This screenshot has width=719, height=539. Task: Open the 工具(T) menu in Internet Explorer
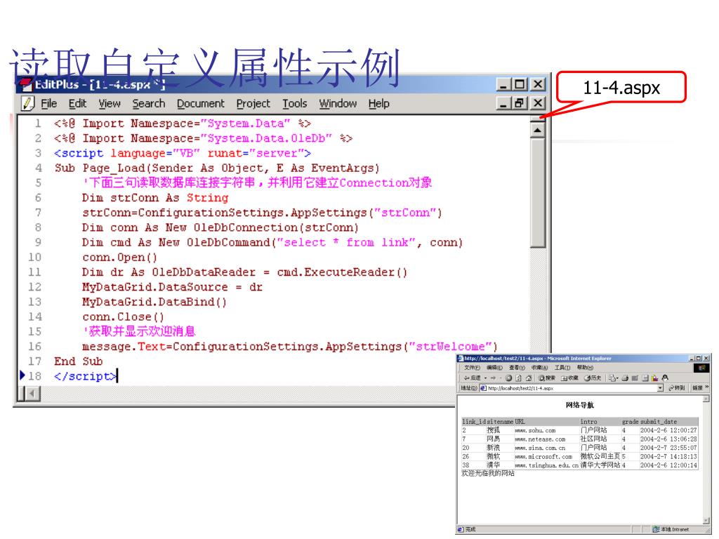tap(562, 368)
